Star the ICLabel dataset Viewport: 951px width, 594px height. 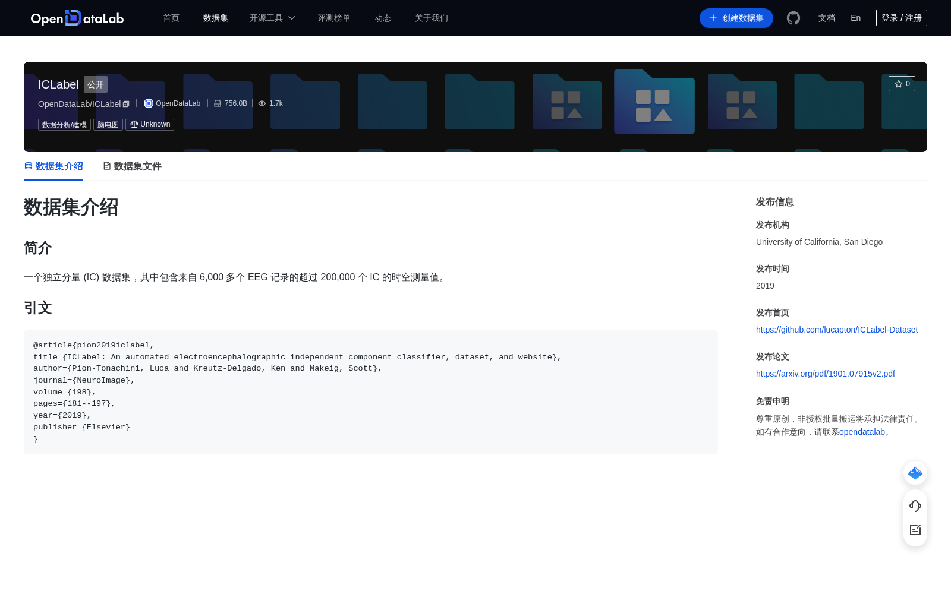tap(902, 84)
